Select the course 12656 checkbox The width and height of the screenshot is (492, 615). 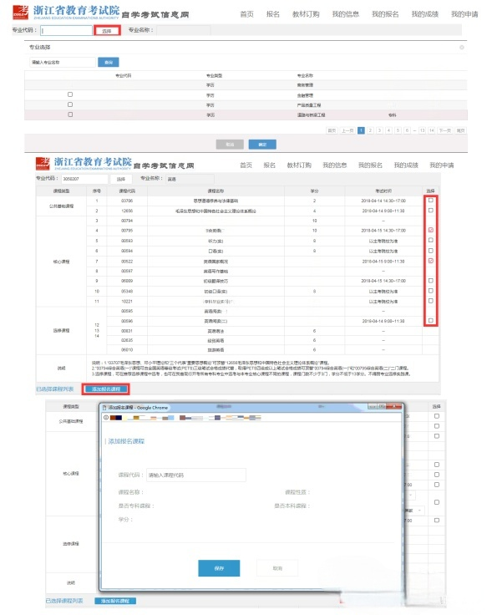point(431,211)
